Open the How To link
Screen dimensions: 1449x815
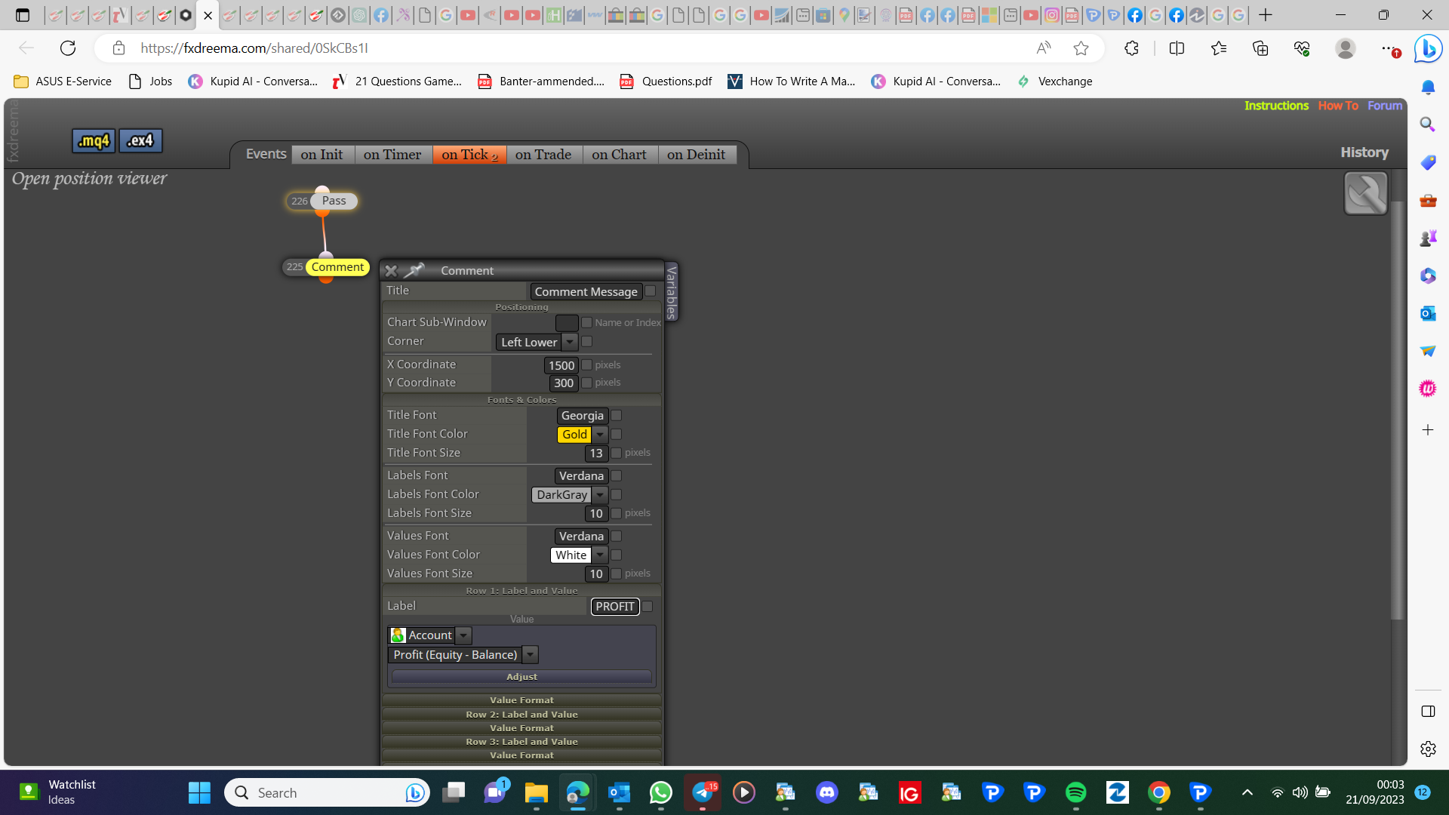coord(1338,106)
